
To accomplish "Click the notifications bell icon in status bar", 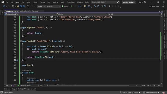I will [163, 92].
